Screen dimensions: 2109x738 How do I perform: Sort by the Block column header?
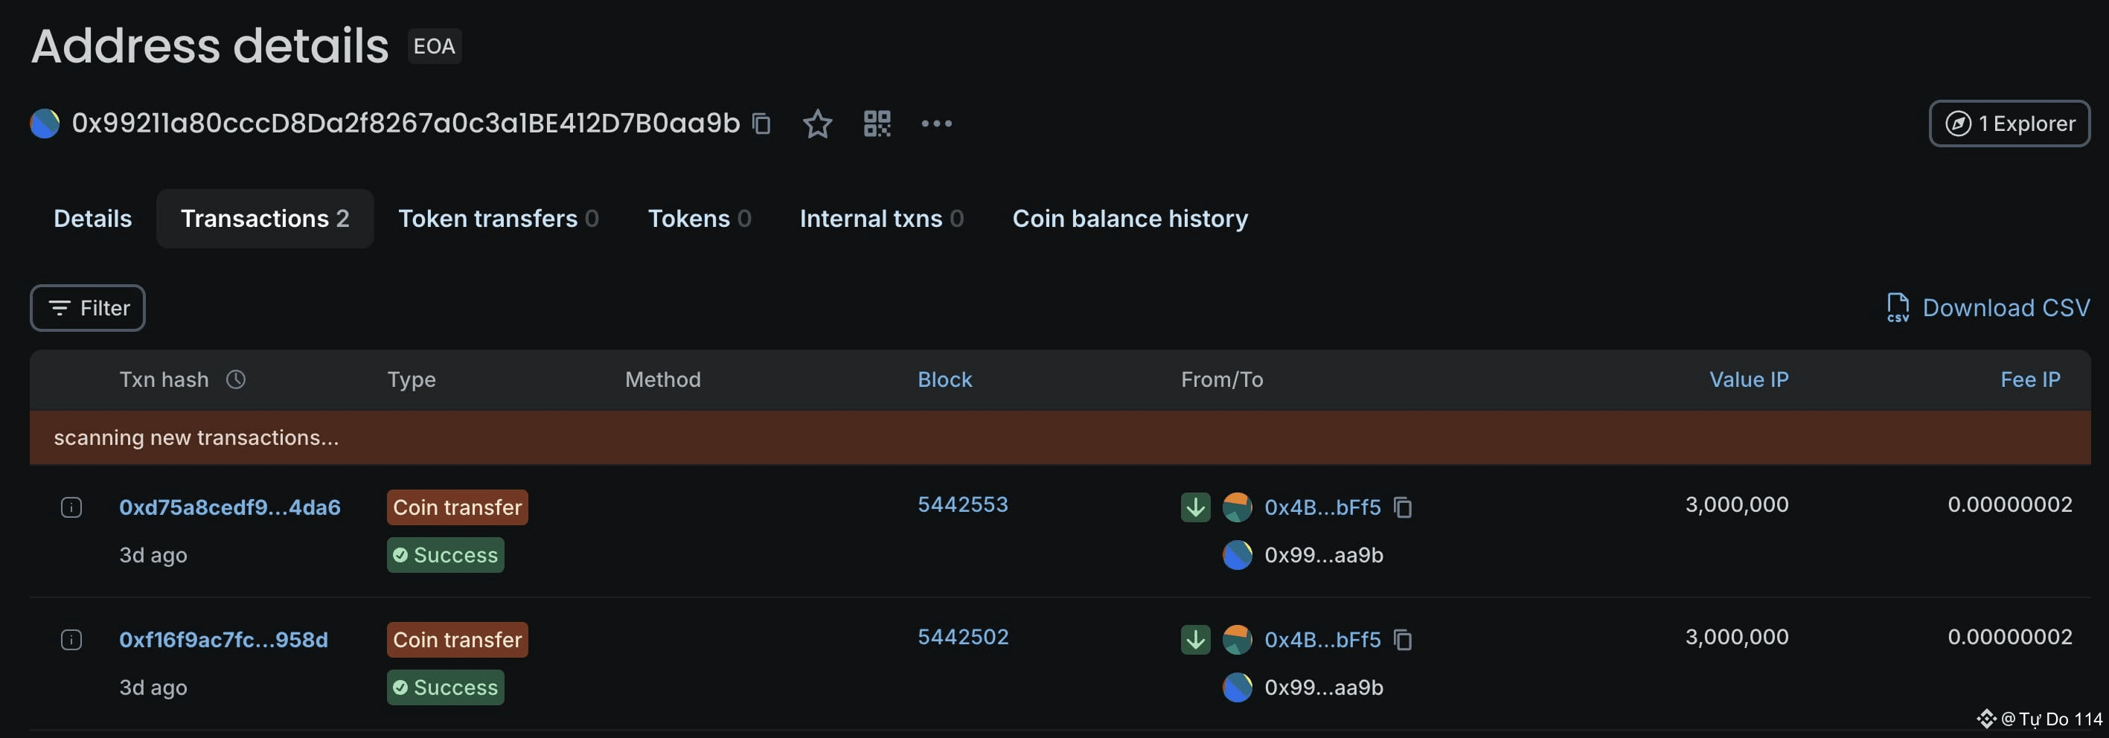pos(944,379)
